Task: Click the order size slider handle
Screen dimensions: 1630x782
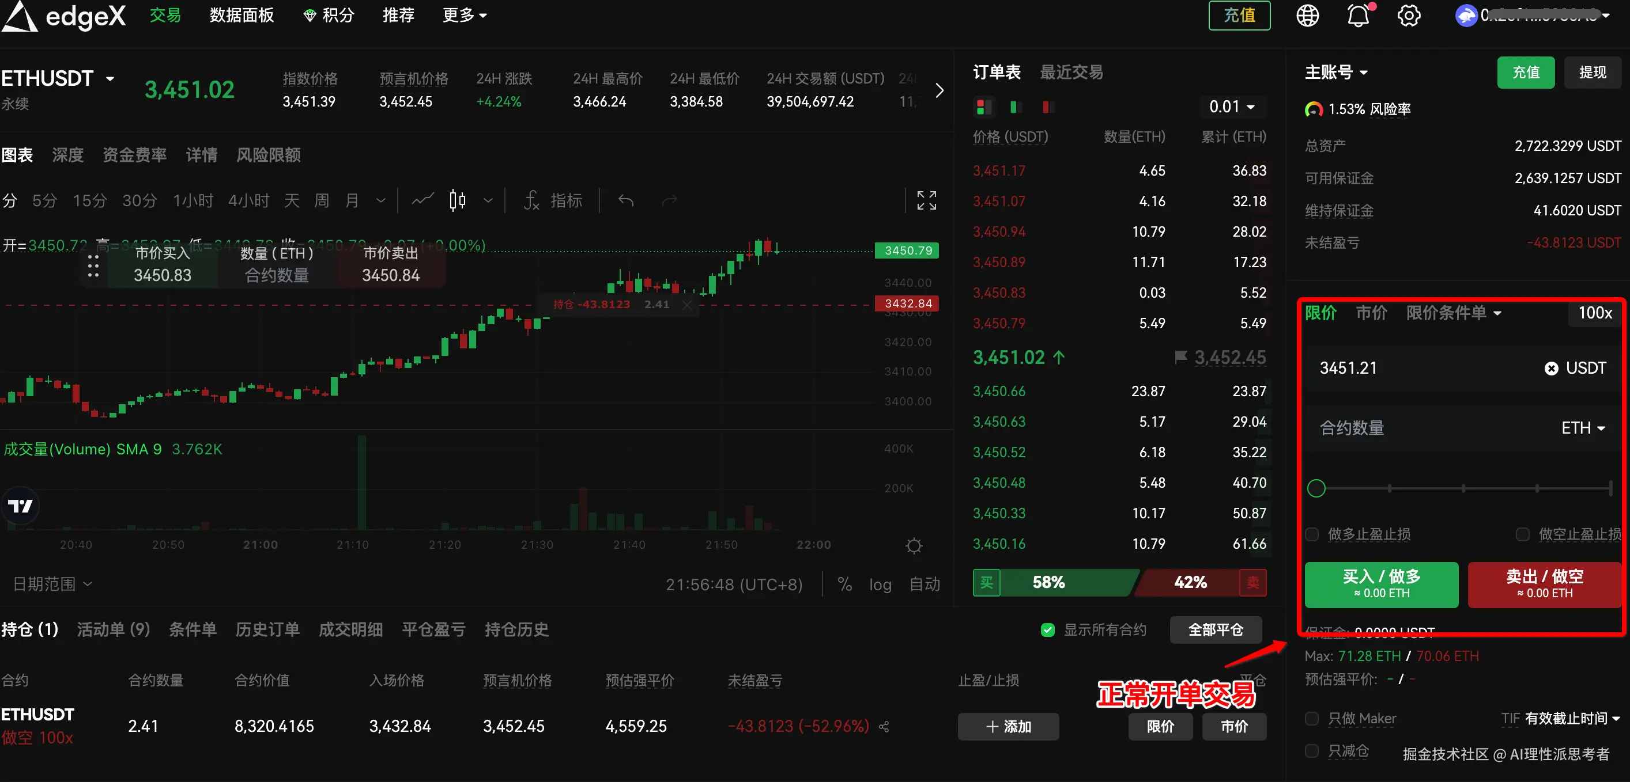Action: pos(1316,488)
